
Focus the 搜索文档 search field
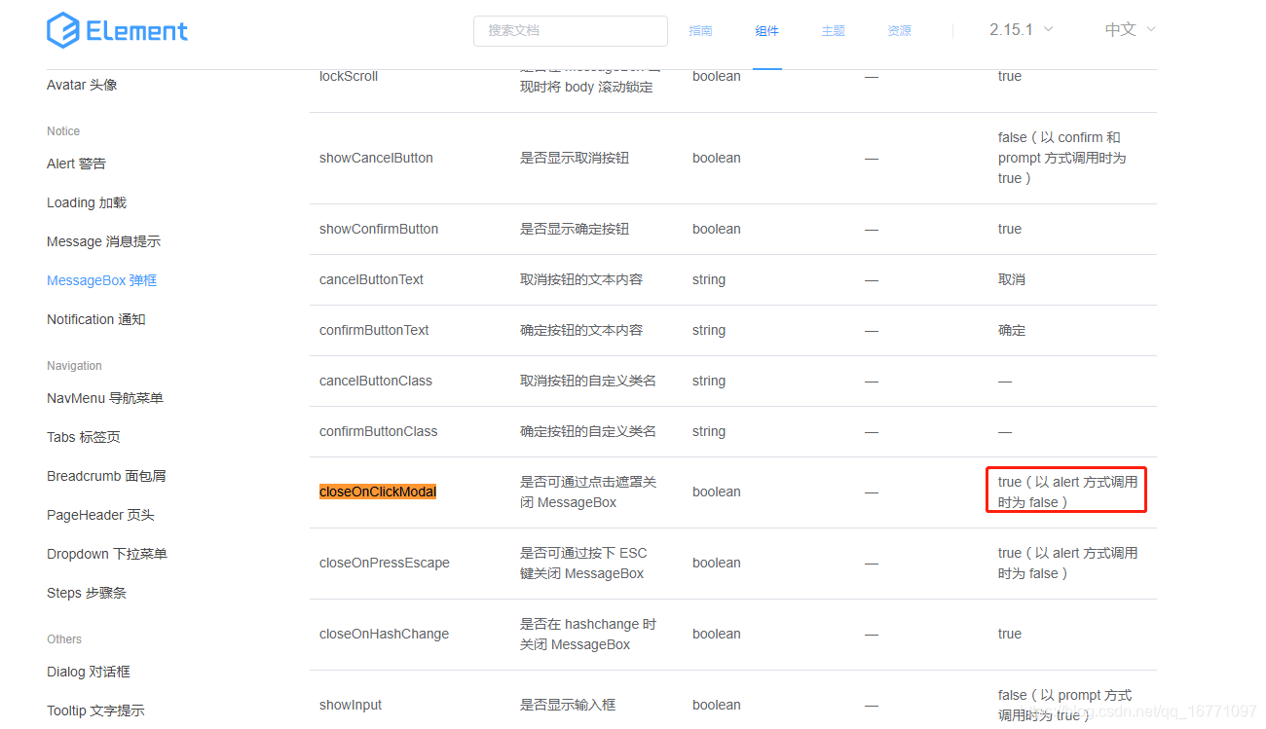pos(571,30)
